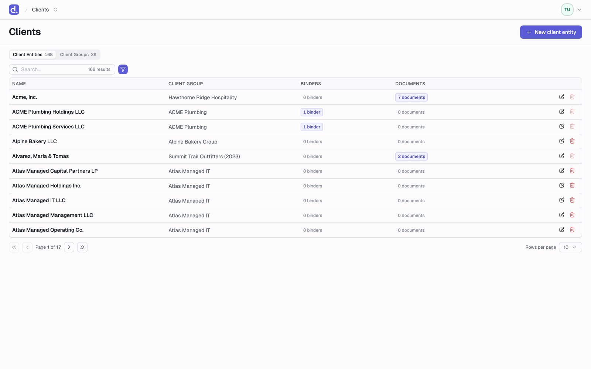Open the filter icon button

pyautogui.click(x=123, y=69)
